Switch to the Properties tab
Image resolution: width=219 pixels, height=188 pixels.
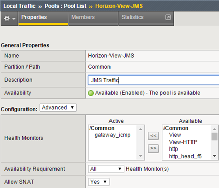tap(43, 18)
